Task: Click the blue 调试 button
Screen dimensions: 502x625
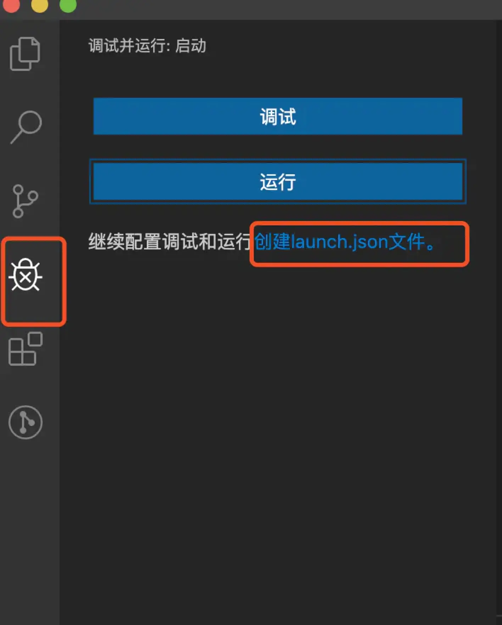Action: 278,116
